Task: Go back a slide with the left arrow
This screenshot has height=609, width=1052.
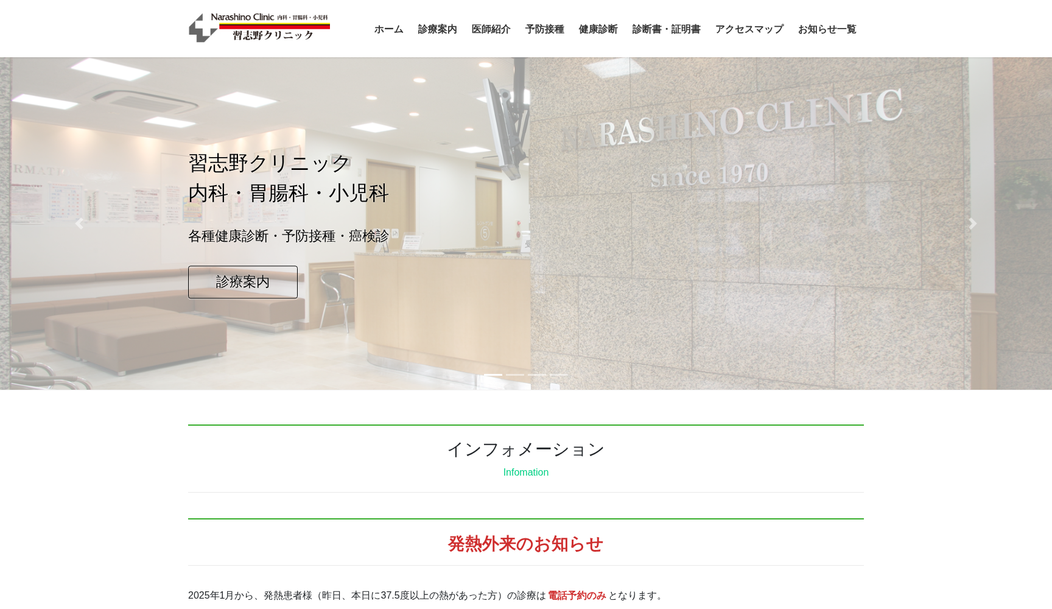Action: pyautogui.click(x=79, y=223)
